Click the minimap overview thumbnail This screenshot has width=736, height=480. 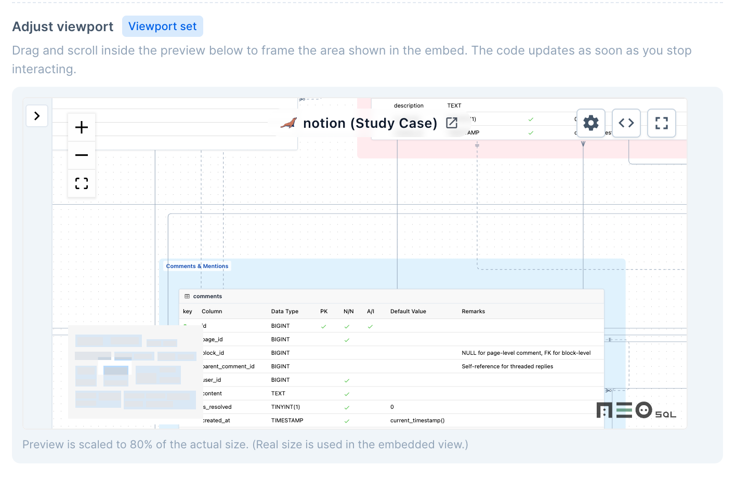pyautogui.click(x=135, y=371)
